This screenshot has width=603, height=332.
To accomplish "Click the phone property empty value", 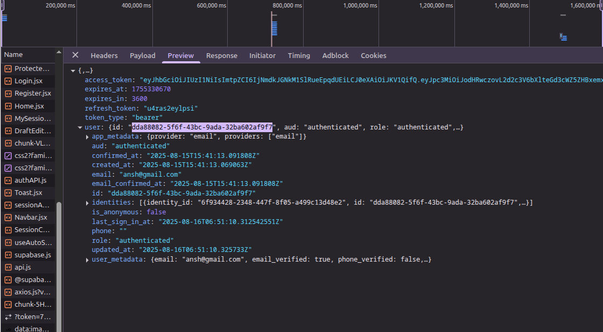I will (123, 230).
